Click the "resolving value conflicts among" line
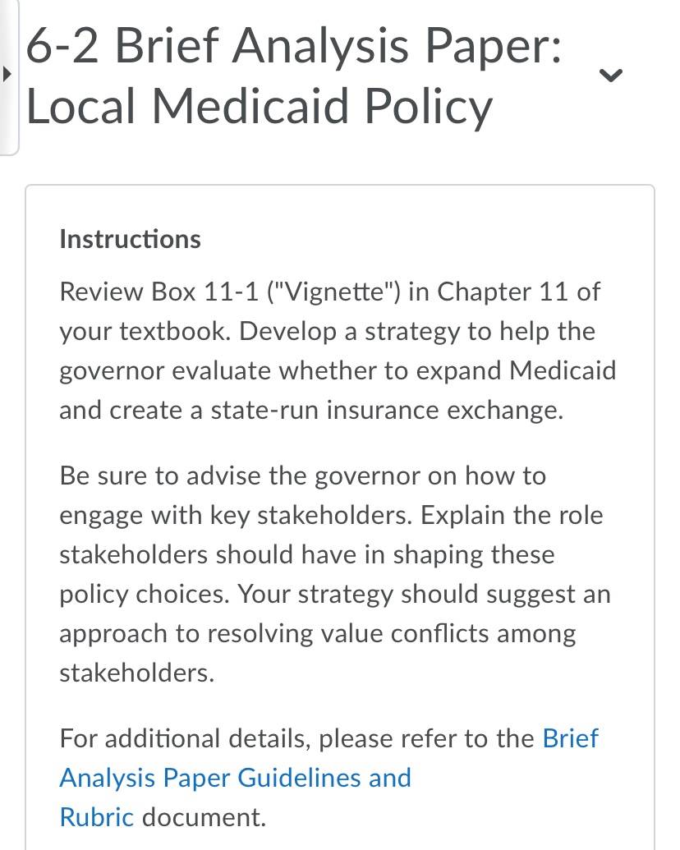 [x=317, y=634]
